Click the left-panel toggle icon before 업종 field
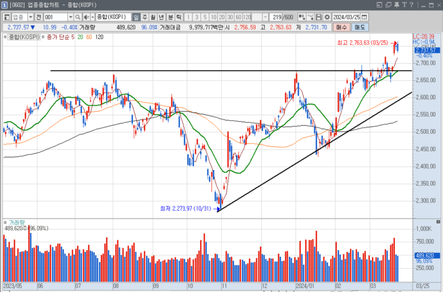Image resolution: width=443 pixels, height=292 pixels. click(7, 17)
